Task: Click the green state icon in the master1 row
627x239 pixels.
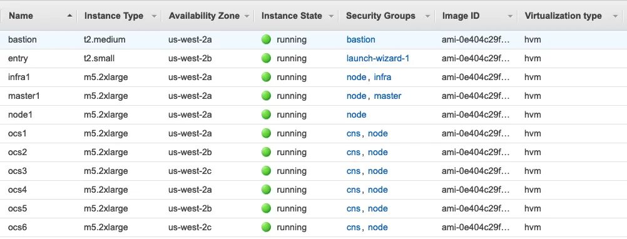Action: pyautogui.click(x=267, y=96)
